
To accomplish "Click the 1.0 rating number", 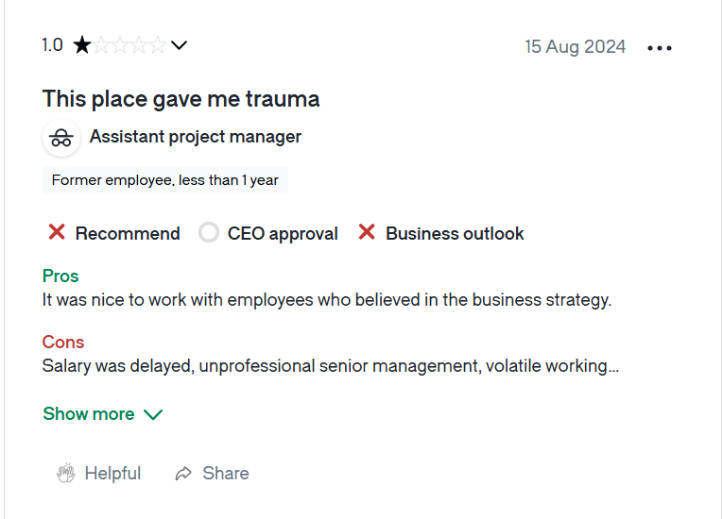I will click(52, 45).
